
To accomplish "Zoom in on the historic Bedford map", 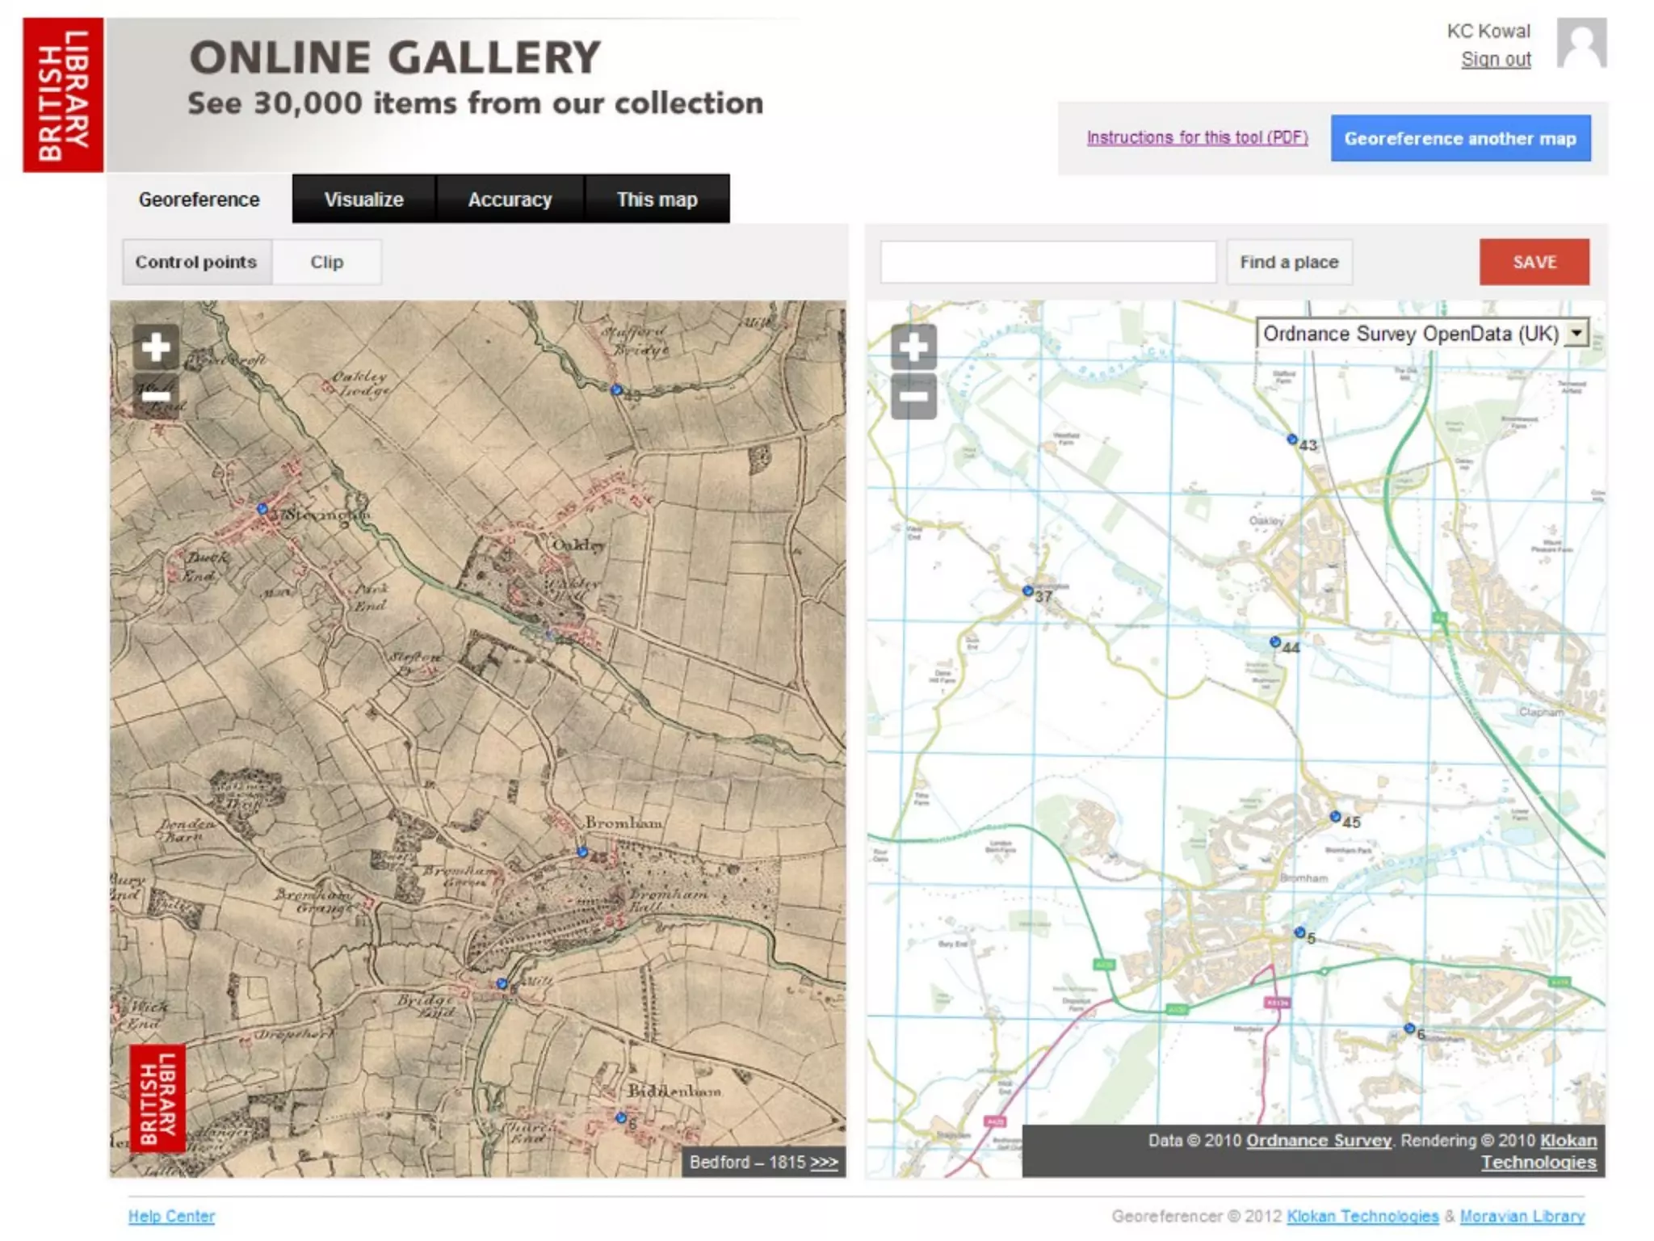I will tap(155, 347).
